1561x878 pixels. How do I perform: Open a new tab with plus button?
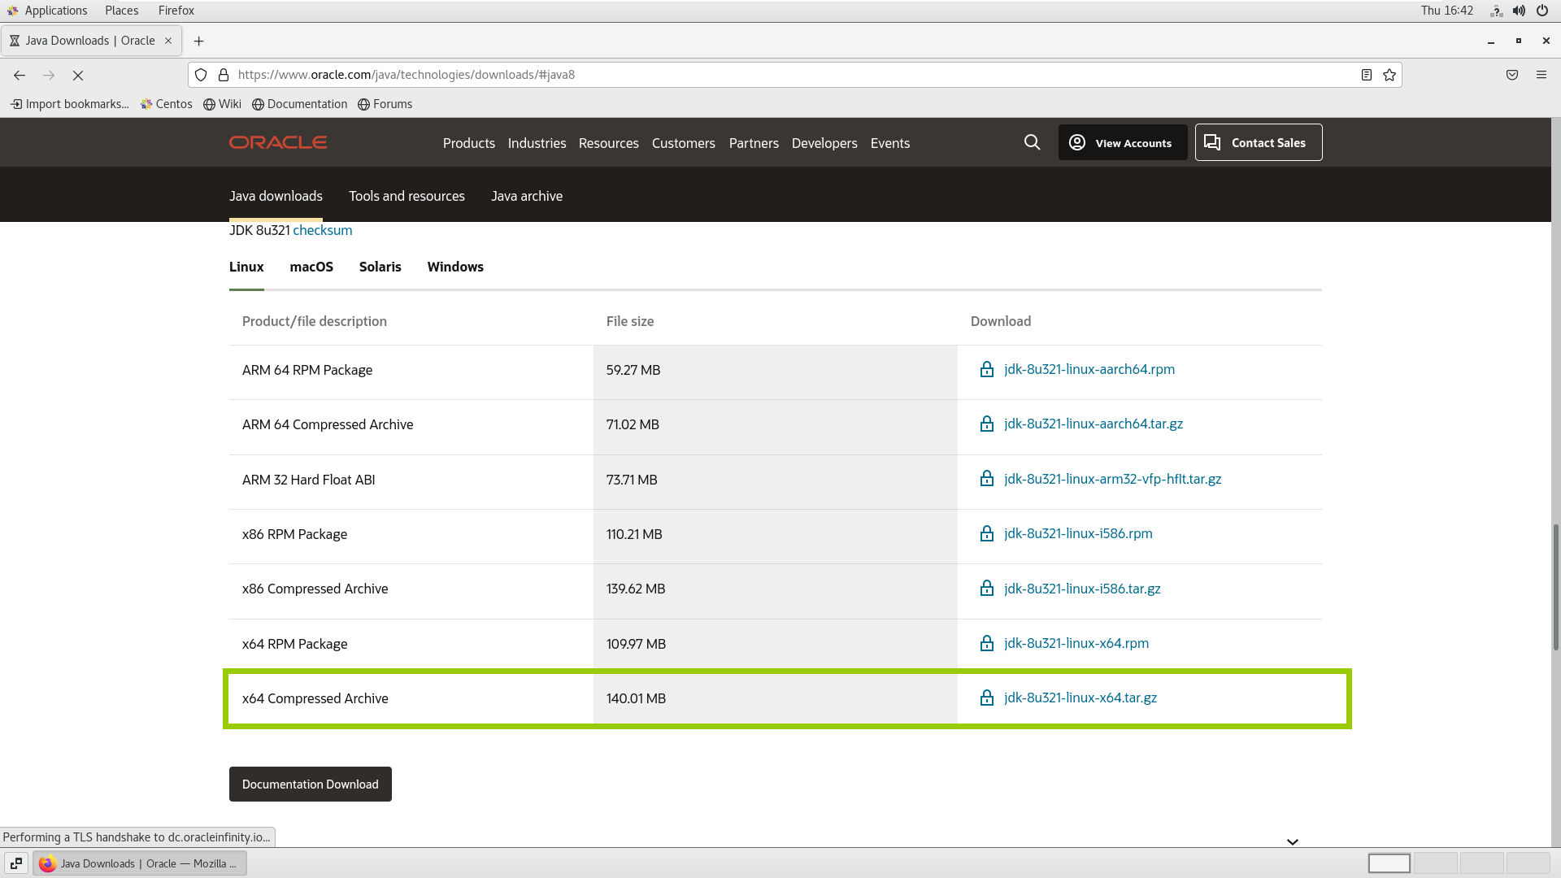coord(198,41)
